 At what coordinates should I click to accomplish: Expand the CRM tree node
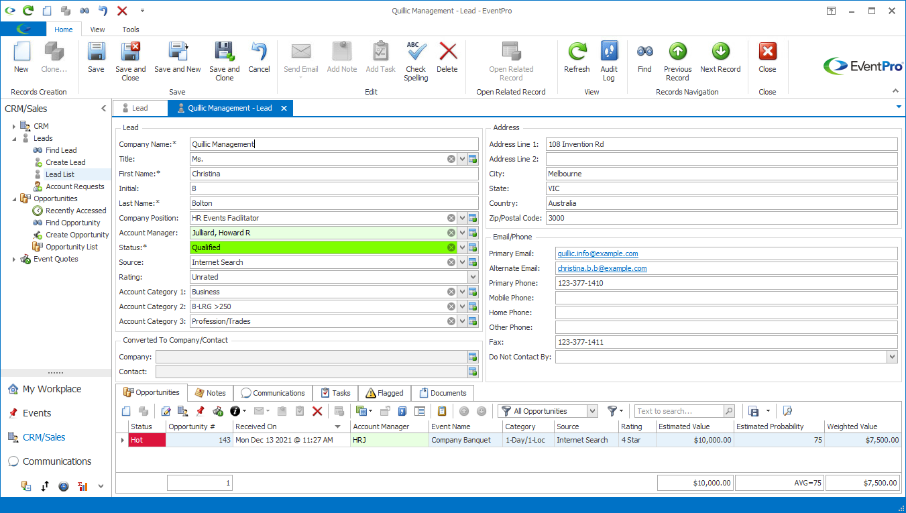(13, 126)
